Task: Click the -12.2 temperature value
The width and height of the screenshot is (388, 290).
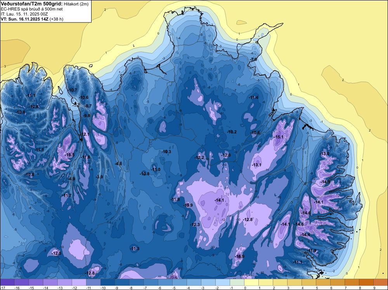Action: (x=199, y=157)
